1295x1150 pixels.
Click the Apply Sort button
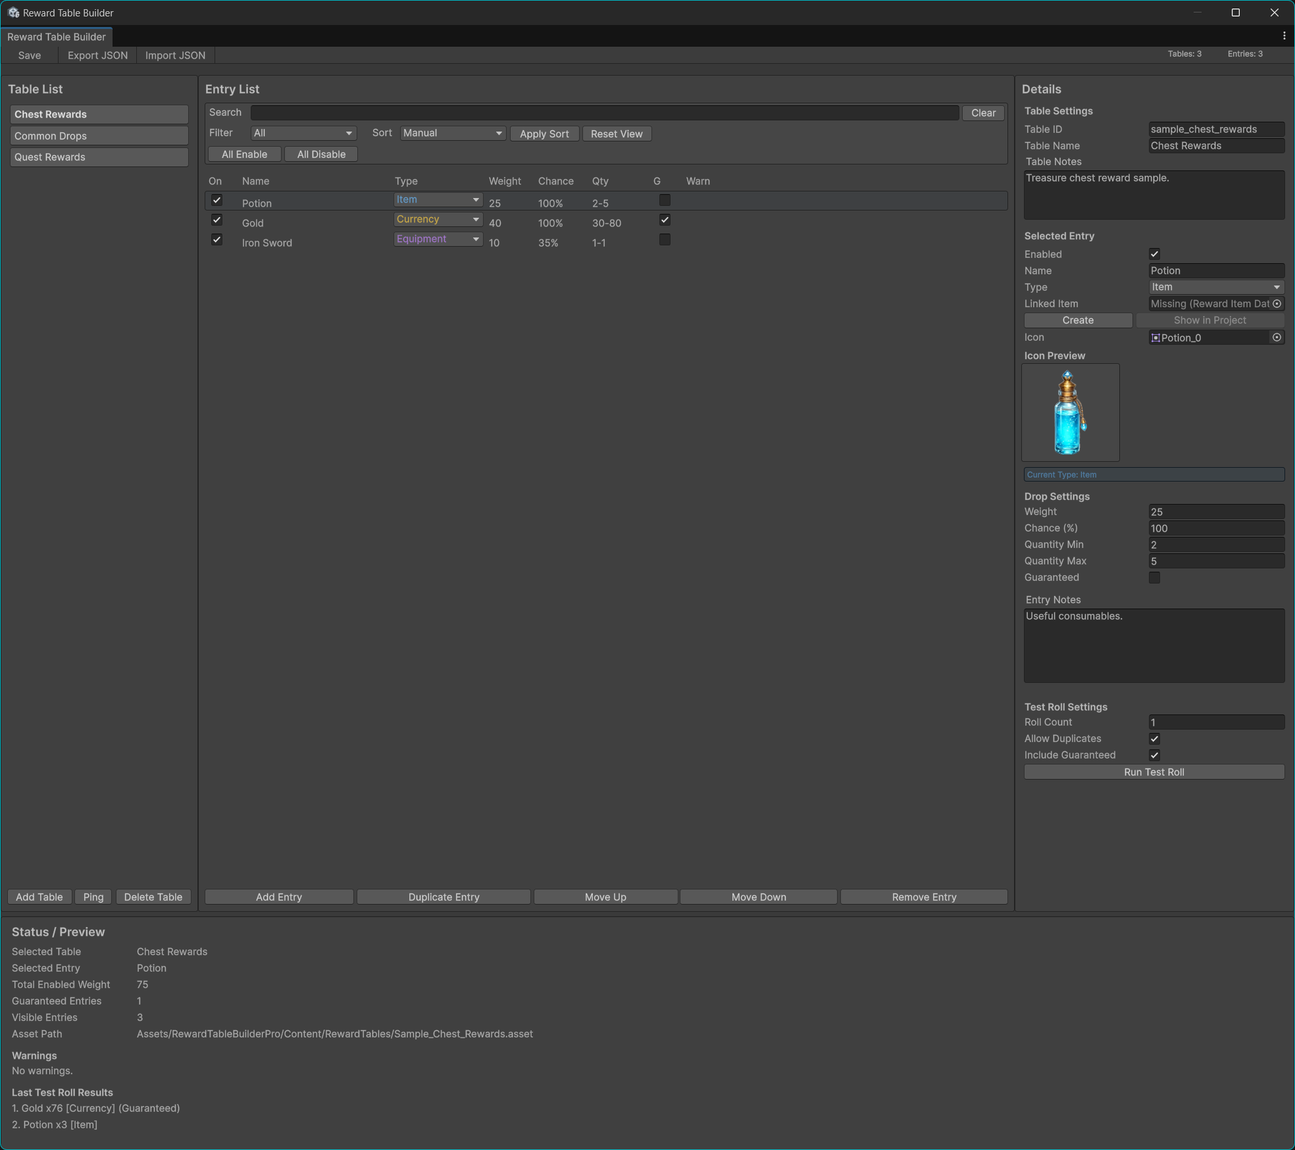tap(544, 134)
